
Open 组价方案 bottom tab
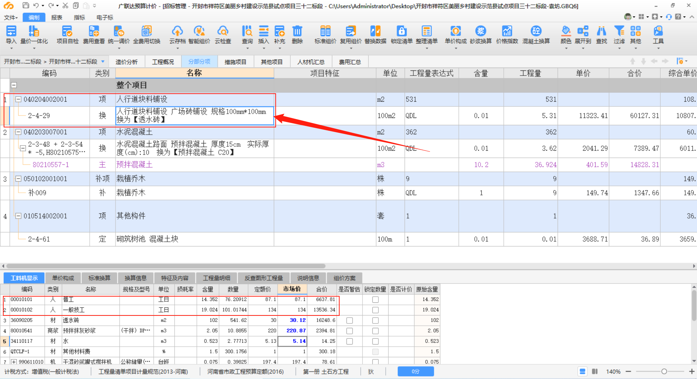(x=345, y=278)
